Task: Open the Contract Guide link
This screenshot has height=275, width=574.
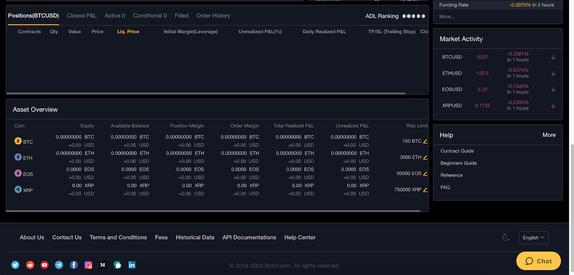Action: click(x=457, y=151)
